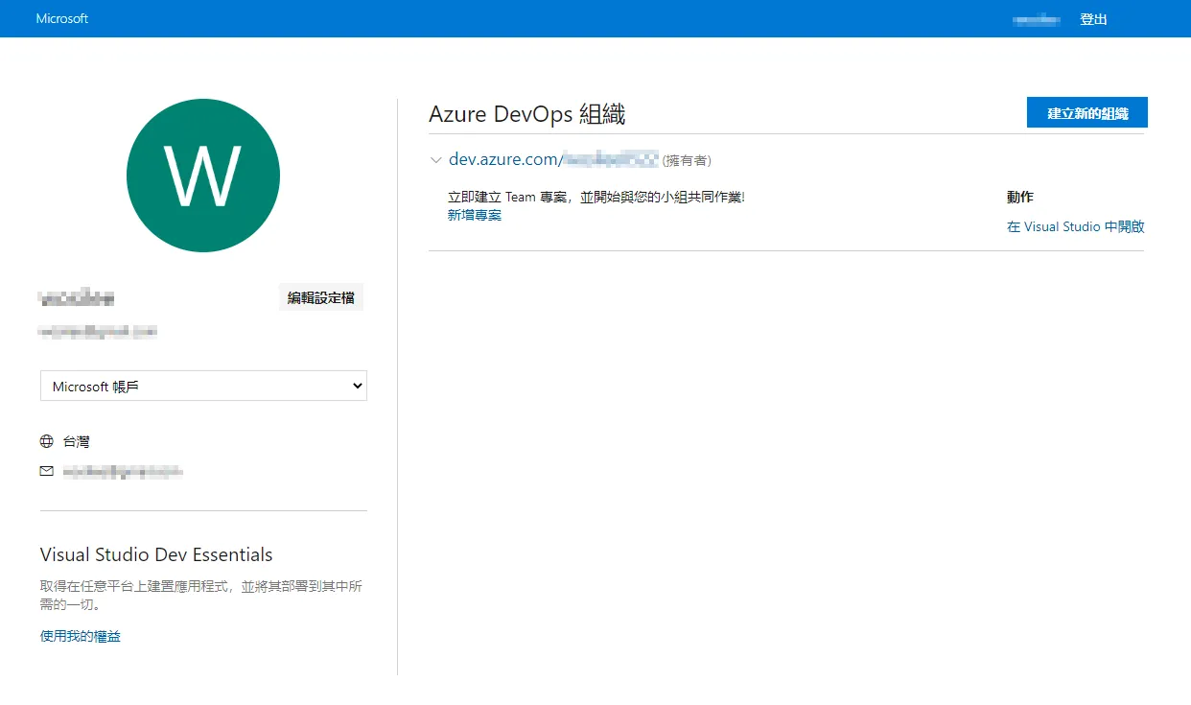Click the envelope icon beside the email address
This screenshot has height=705, width=1191.
click(x=46, y=471)
